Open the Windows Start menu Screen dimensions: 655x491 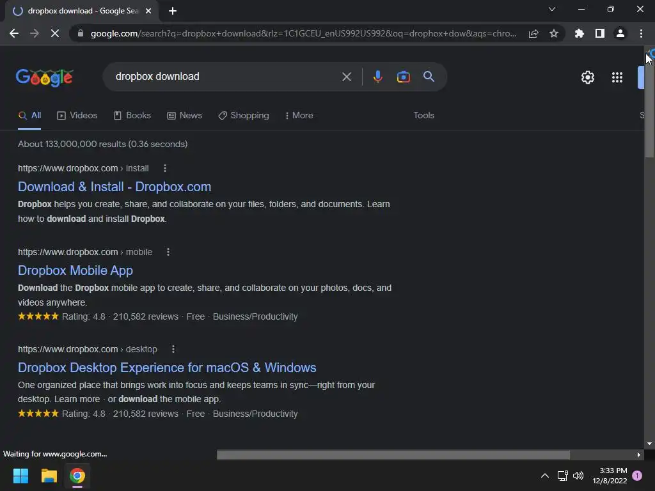tap(20, 476)
